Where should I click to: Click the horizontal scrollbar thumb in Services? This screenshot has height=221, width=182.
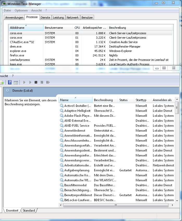click(x=116, y=205)
